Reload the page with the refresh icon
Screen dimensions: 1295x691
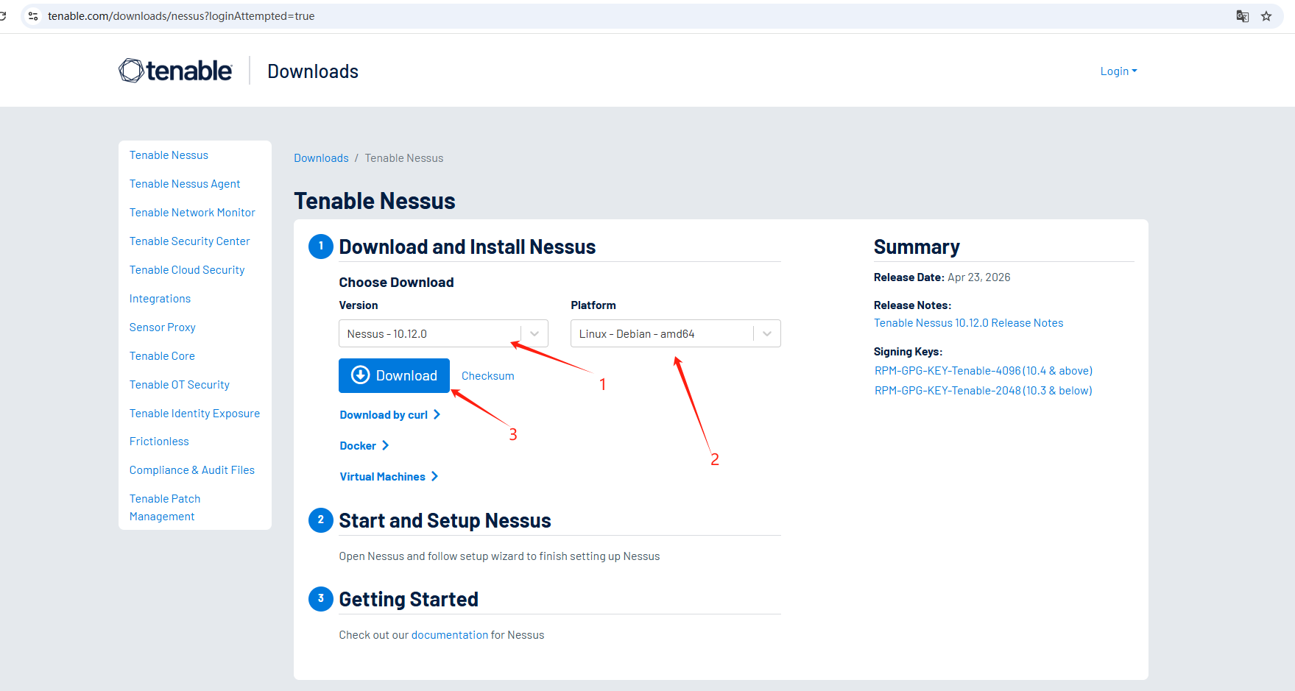tap(2, 16)
